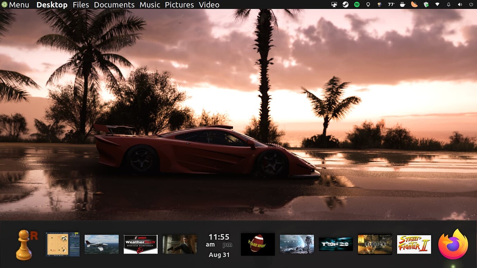Screen dimensions: 477x268
Task: Launch Street Fighter II from the dock
Action: click(414, 244)
